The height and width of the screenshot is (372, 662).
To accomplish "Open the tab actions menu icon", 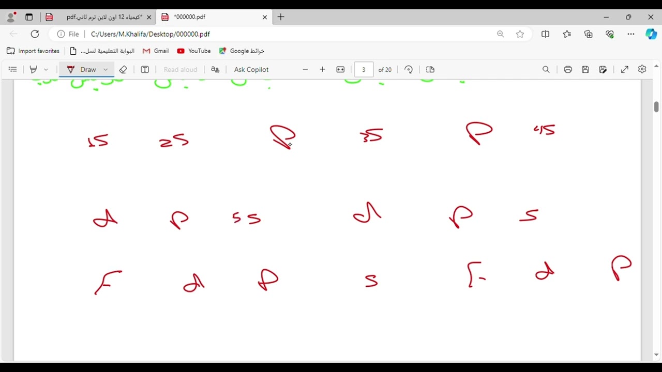I will pyautogui.click(x=29, y=17).
